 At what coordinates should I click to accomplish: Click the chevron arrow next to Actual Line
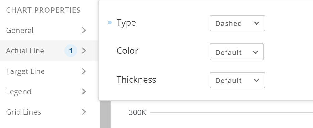coord(84,51)
